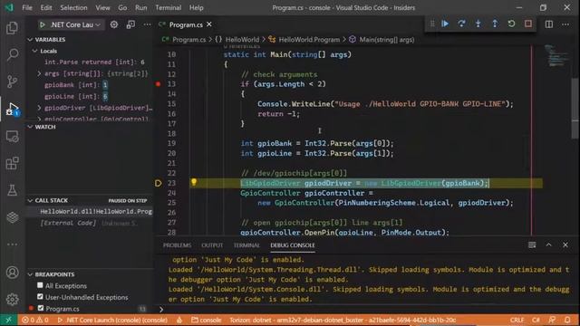Click HelloWorld.Program in breadcrumb
The height and width of the screenshot is (326, 580).
tap(309, 40)
